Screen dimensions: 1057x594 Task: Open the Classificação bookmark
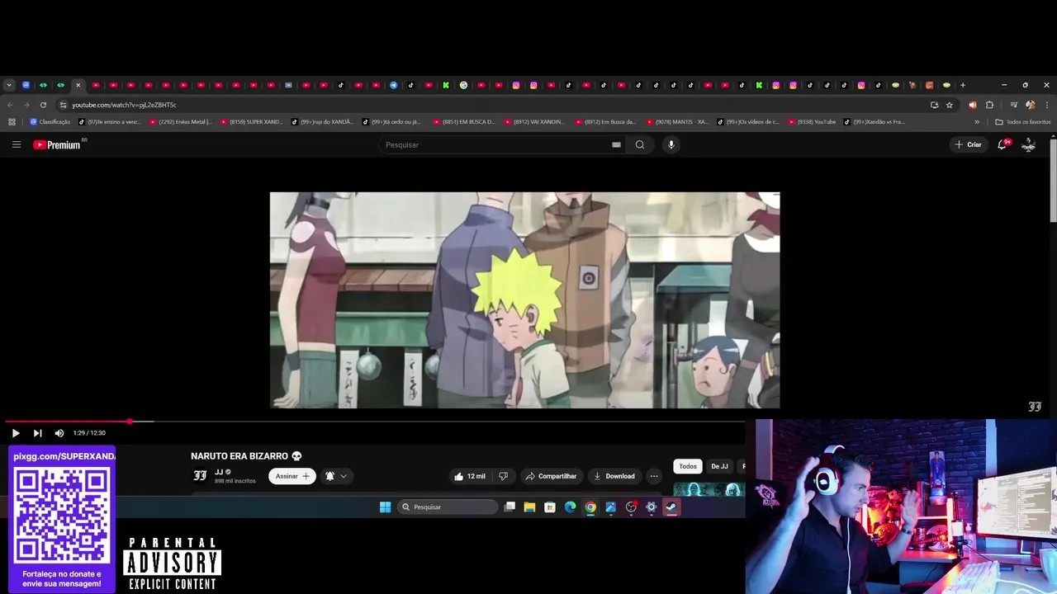(x=50, y=122)
